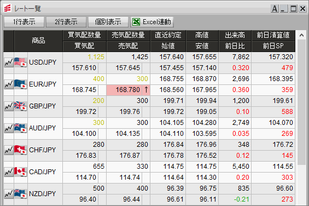Click USD/JPY bid quantity 1,125

(x=96, y=57)
